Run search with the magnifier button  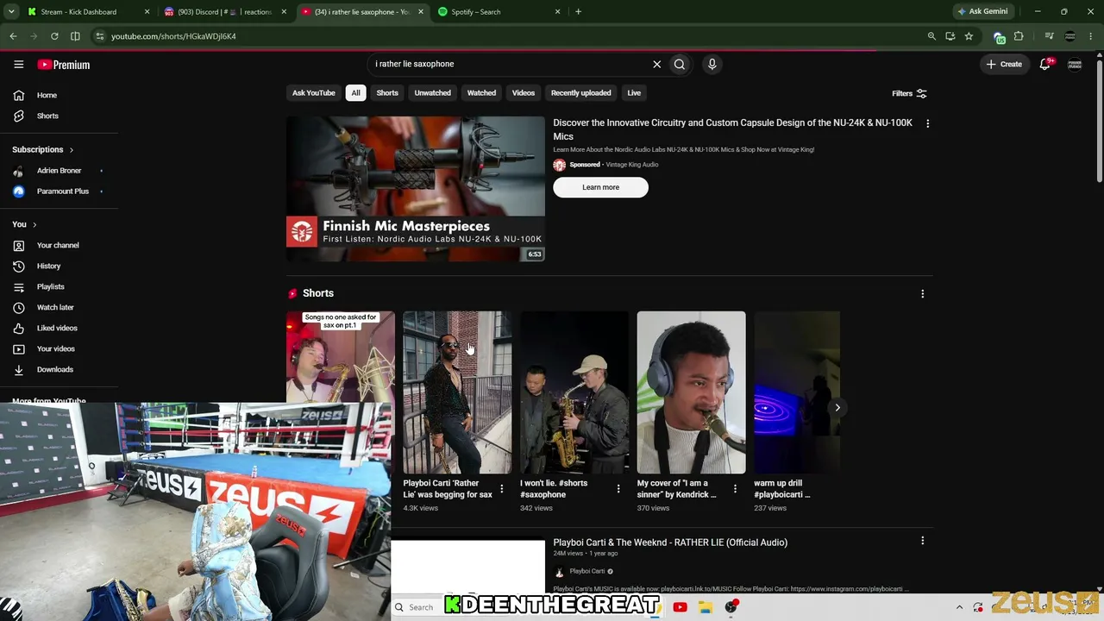point(680,64)
